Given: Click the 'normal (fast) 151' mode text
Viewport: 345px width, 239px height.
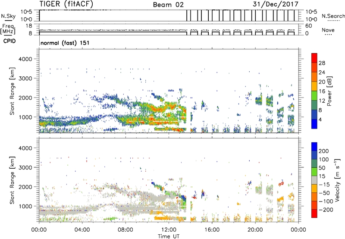Looking at the screenshot, I should [x=65, y=43].
